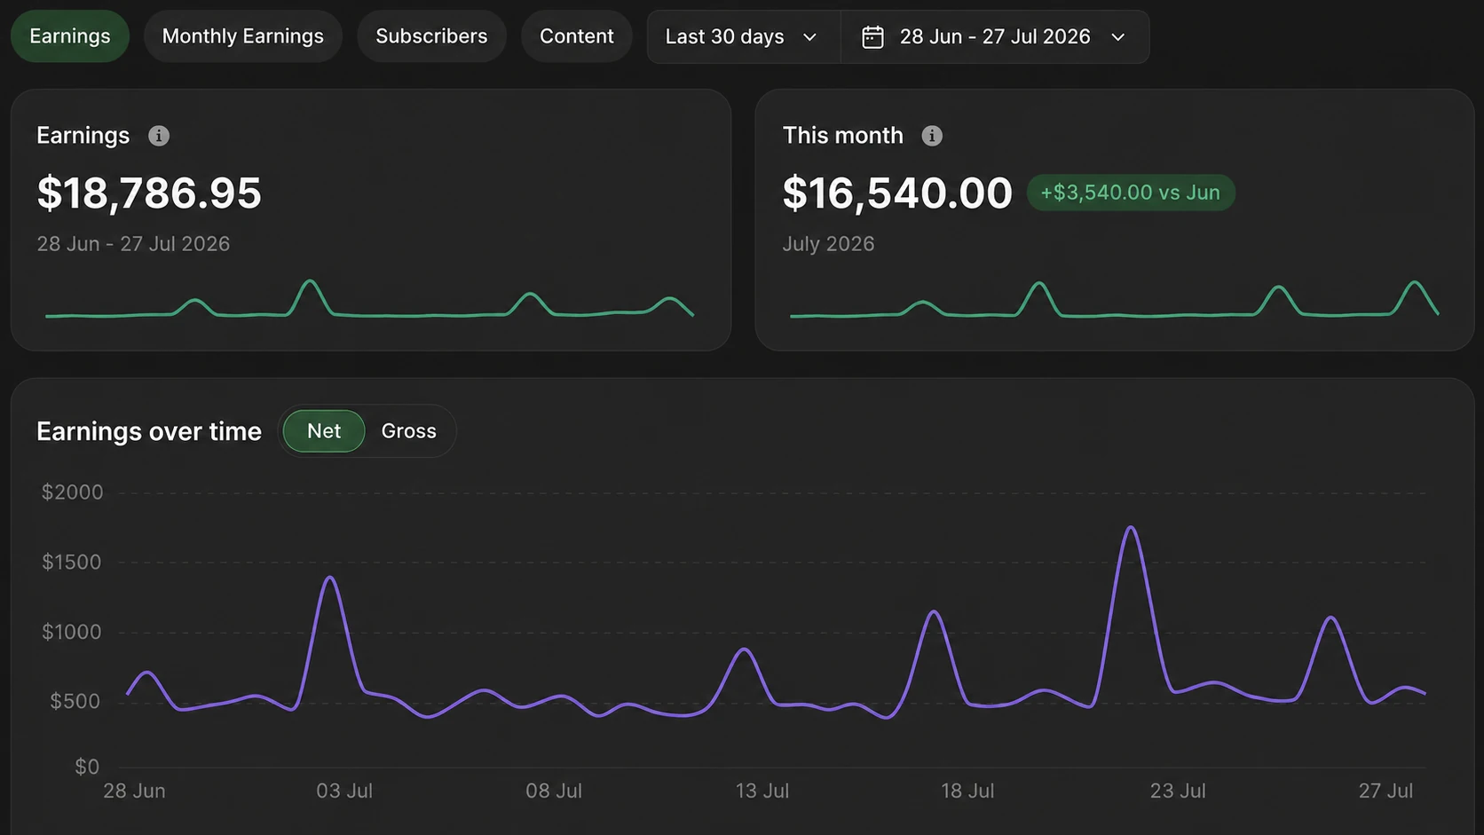Click the $16,540.00 monthly total
The height and width of the screenshot is (835, 1484).
click(897, 193)
